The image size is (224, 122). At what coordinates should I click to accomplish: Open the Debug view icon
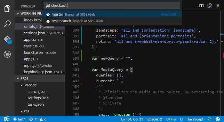(7, 54)
